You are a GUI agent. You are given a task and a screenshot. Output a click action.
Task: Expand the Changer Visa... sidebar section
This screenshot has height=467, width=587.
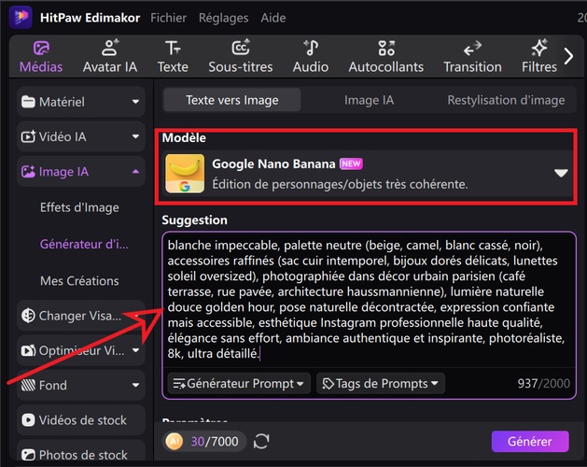tap(81, 316)
